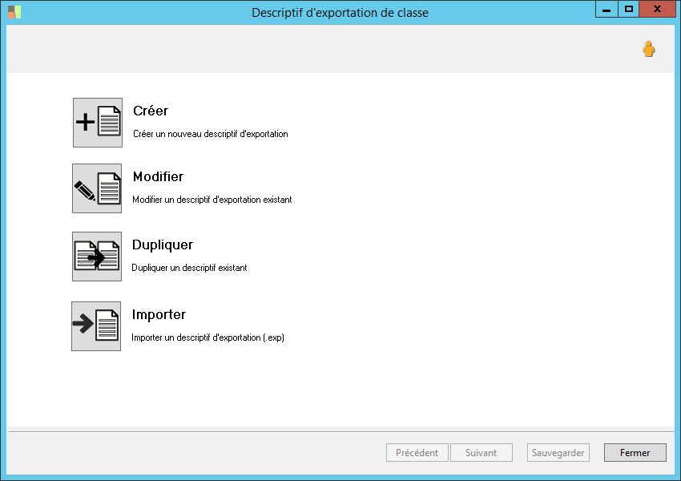The image size is (681, 481).
Task: Click 'Dupliquer un descriptif existant' description
Action: pyautogui.click(x=189, y=268)
